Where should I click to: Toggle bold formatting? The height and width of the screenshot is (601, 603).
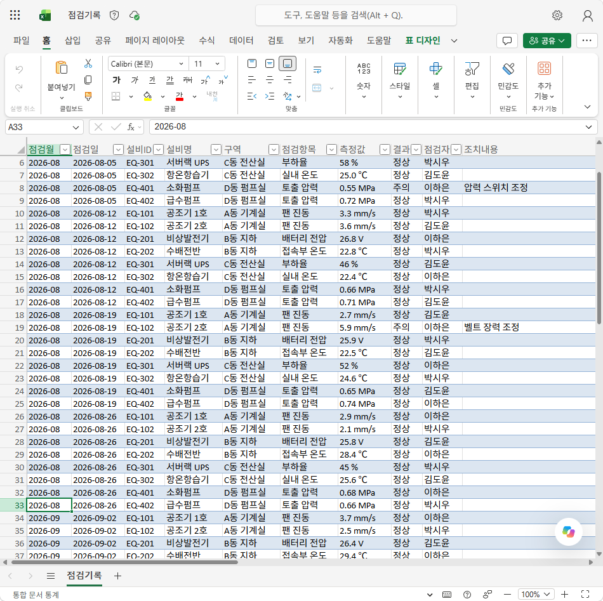(x=117, y=80)
